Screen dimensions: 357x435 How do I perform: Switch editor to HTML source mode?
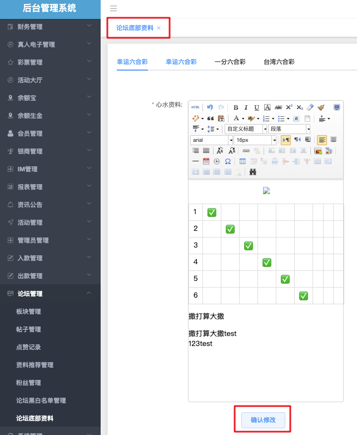[x=195, y=107]
